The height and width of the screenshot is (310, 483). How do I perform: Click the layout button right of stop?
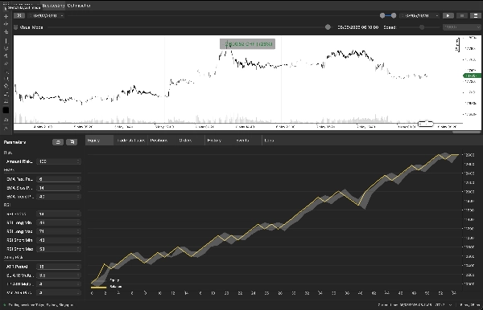476,16
